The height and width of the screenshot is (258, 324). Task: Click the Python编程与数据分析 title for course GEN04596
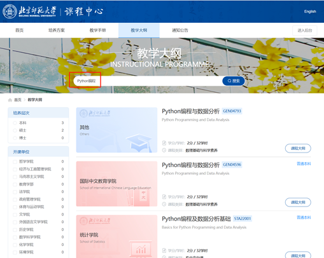190,165
